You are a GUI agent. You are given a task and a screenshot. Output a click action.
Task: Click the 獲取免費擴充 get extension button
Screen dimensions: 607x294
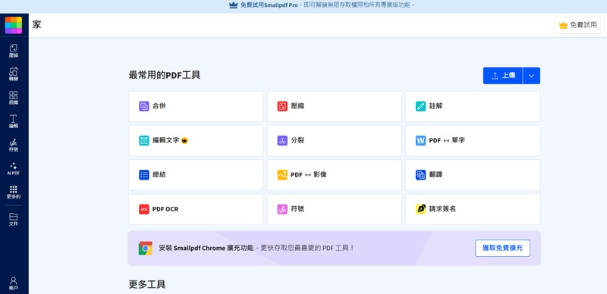502,248
